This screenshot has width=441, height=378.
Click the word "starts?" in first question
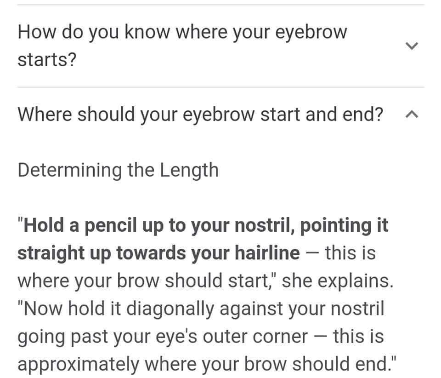coord(46,60)
